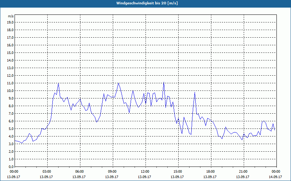Pick the 13.09.17 date under 15:00
Screen dimensions: 291x181
(x=177, y=177)
